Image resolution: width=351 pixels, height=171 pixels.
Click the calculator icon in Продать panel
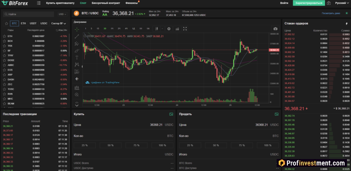(x=277, y=114)
